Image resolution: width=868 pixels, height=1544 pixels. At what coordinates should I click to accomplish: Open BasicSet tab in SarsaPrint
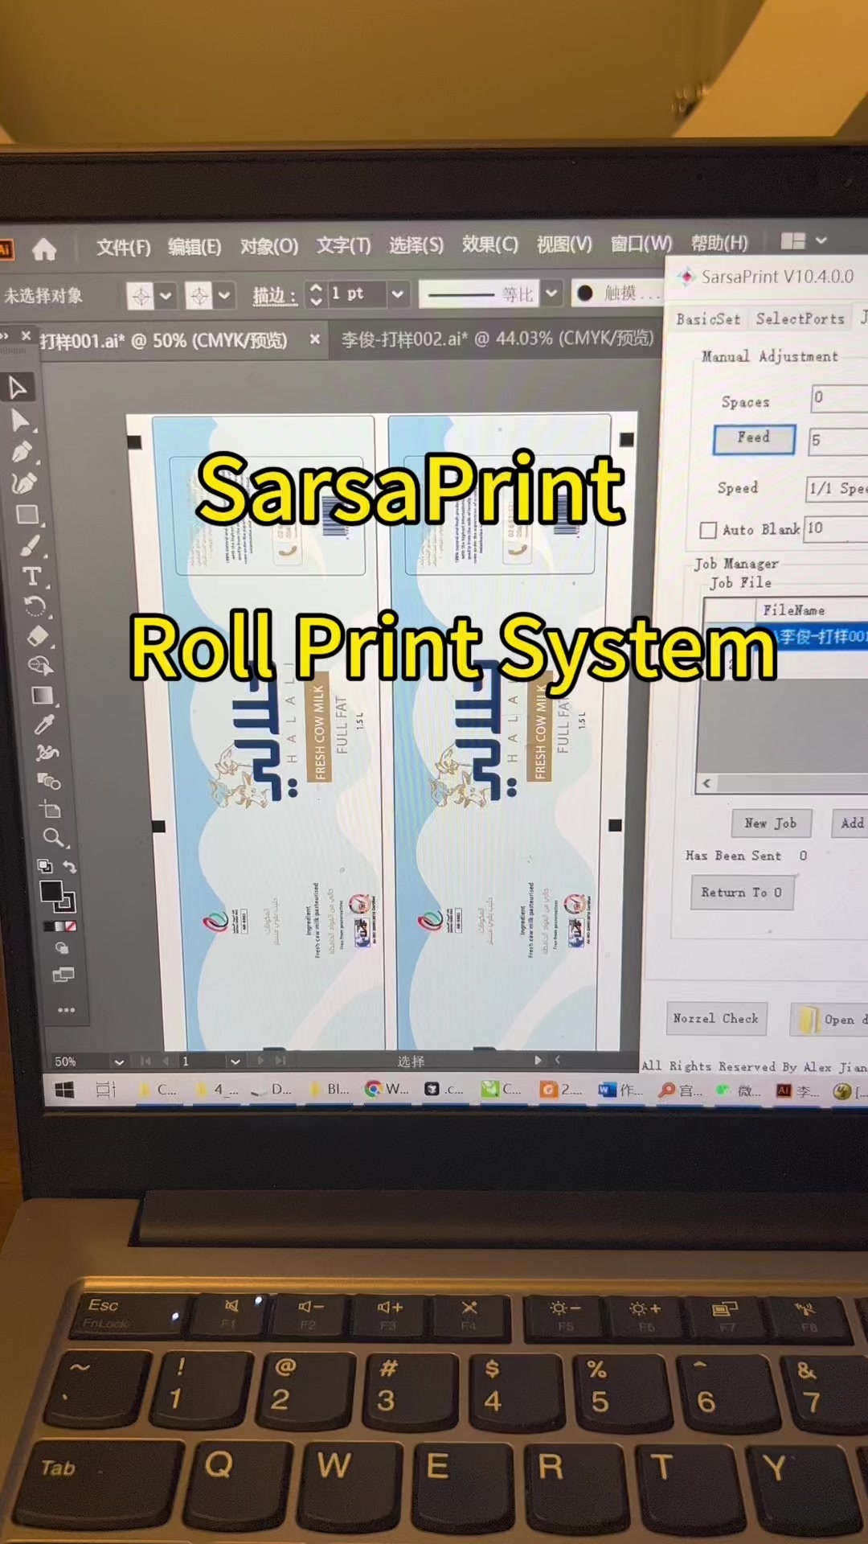click(x=708, y=319)
